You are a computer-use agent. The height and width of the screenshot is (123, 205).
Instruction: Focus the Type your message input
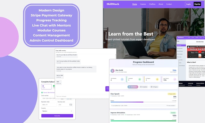[x=82, y=96]
